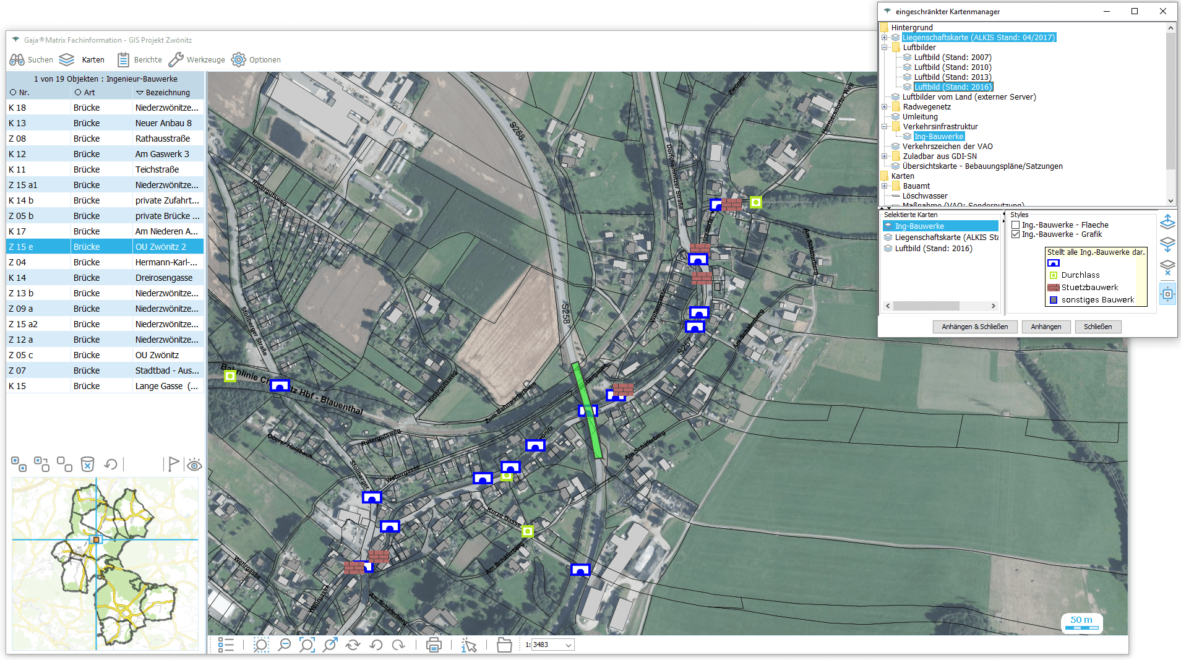
Task: Collapse the Luftbilder tree folder
Action: 885,48
